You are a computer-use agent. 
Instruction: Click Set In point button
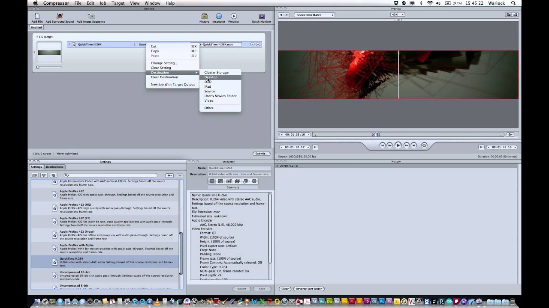coord(315,147)
